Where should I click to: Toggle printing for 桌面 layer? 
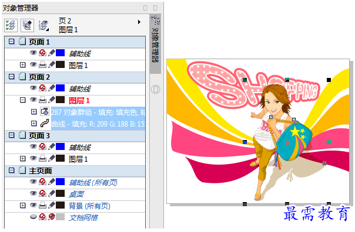coord(42,193)
